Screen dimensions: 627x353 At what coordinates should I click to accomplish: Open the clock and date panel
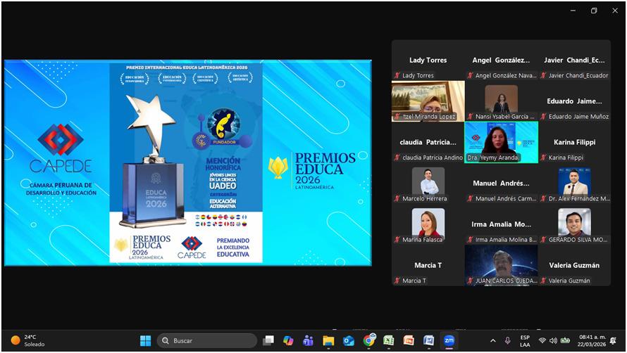(590, 340)
